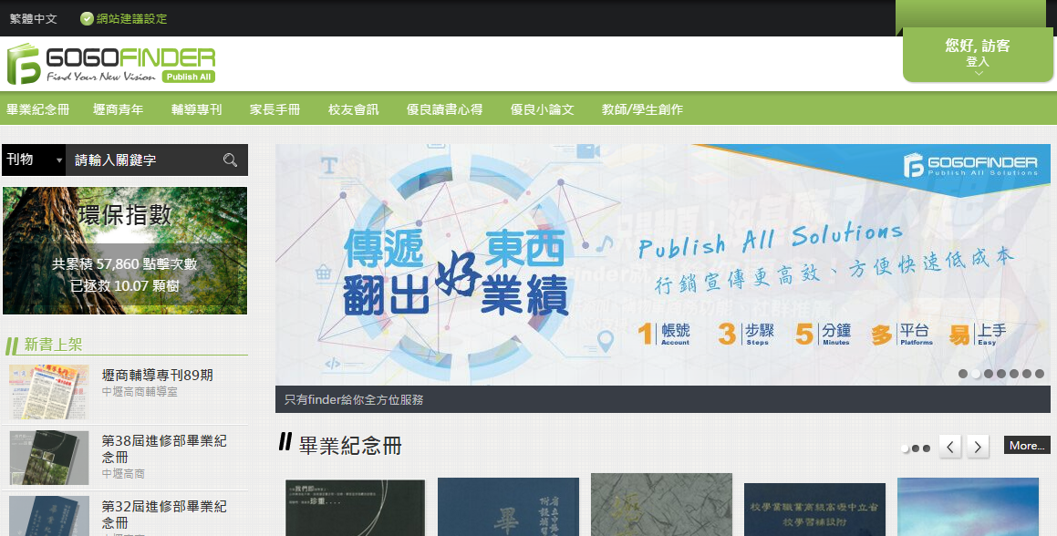Navigate to 校友會訊

(x=353, y=109)
